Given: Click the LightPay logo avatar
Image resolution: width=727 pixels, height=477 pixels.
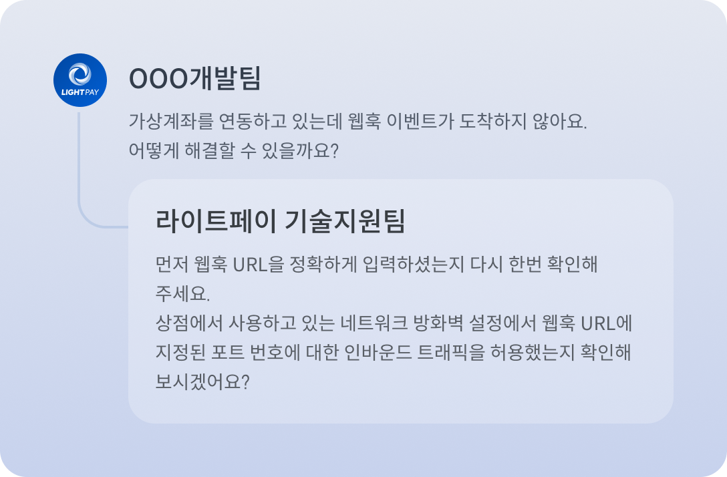Looking at the screenshot, I should click(80, 80).
